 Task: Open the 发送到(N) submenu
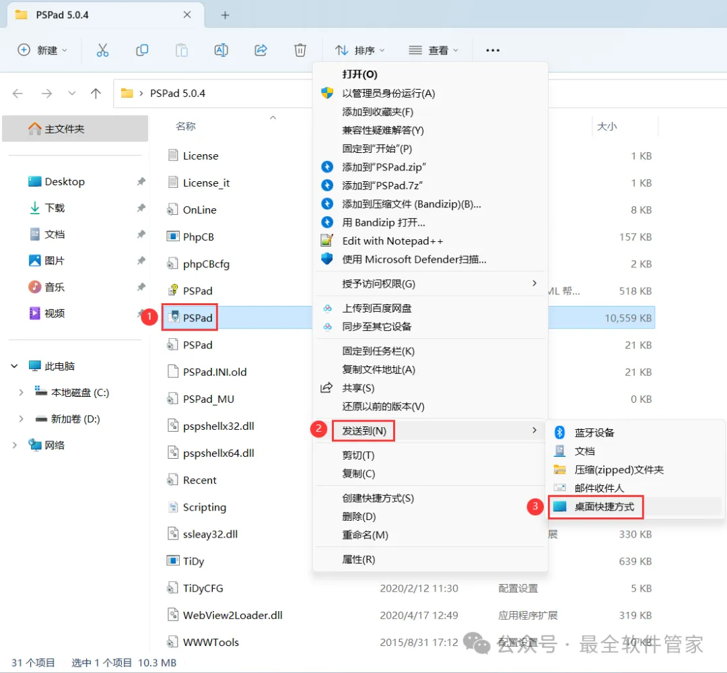(430, 430)
